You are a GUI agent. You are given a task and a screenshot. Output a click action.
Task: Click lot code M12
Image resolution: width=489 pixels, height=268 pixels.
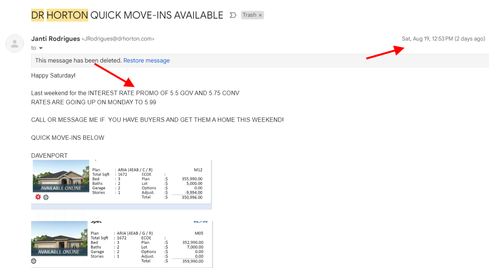[x=198, y=170]
